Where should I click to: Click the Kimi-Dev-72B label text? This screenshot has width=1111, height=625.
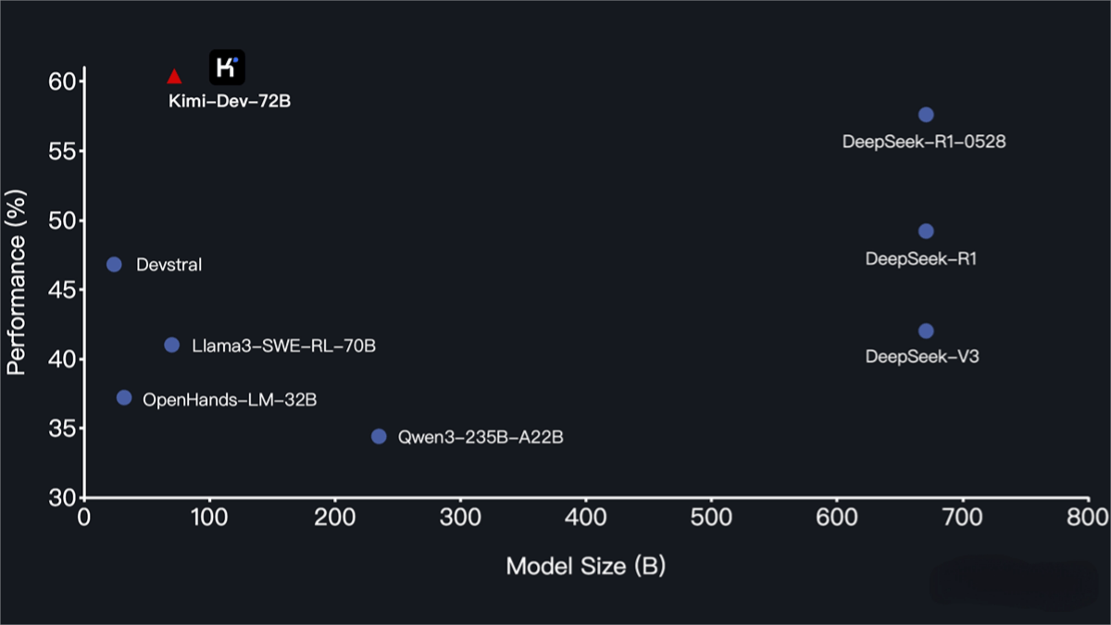pos(230,101)
